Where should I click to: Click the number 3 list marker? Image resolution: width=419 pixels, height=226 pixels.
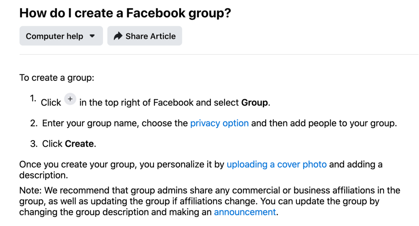34,144
